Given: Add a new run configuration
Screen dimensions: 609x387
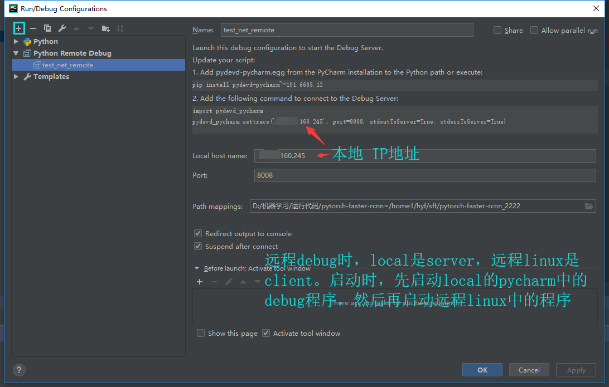Looking at the screenshot, I should (x=19, y=28).
